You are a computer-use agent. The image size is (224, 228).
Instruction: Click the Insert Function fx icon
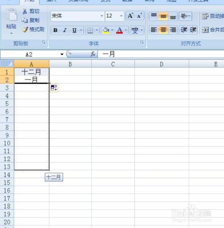click(x=93, y=54)
